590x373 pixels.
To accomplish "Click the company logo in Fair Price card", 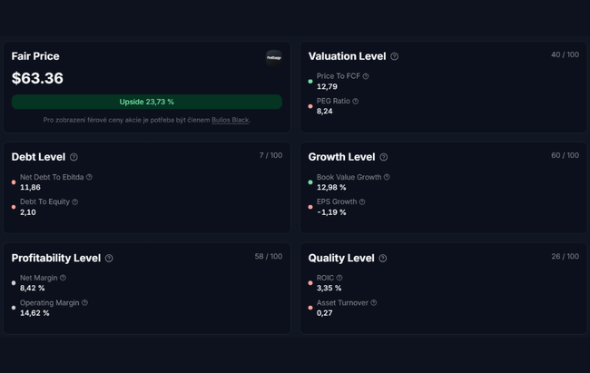I will tap(273, 57).
